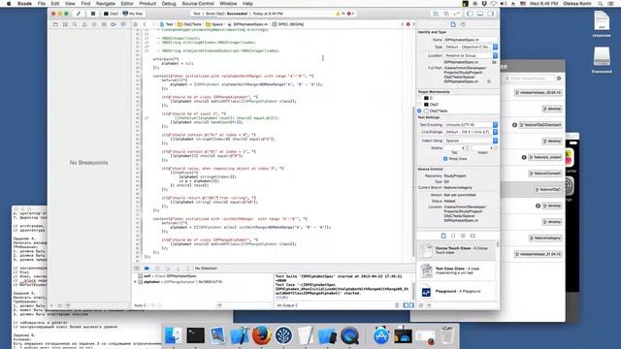Open the Editor menu
Viewport: 621px width, 349px height.
127,4
